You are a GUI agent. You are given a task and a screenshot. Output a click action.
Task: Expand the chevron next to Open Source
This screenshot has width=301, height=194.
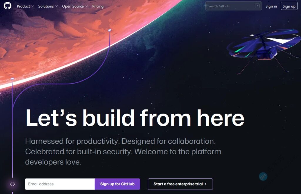[87, 6]
